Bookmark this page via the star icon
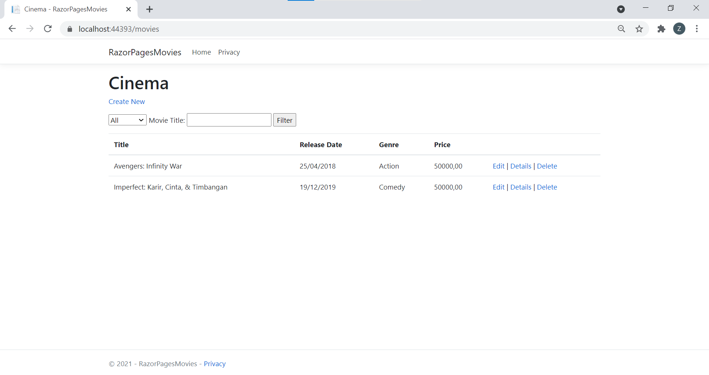Image resolution: width=709 pixels, height=375 pixels. pos(639,29)
